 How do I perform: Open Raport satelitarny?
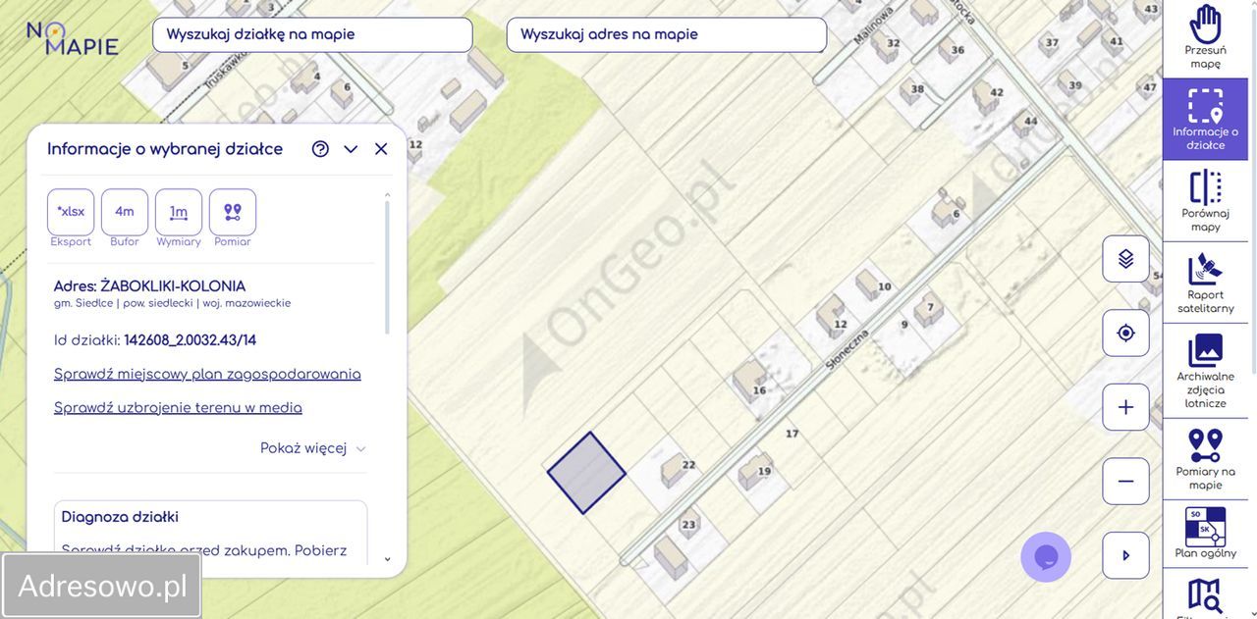1205,283
